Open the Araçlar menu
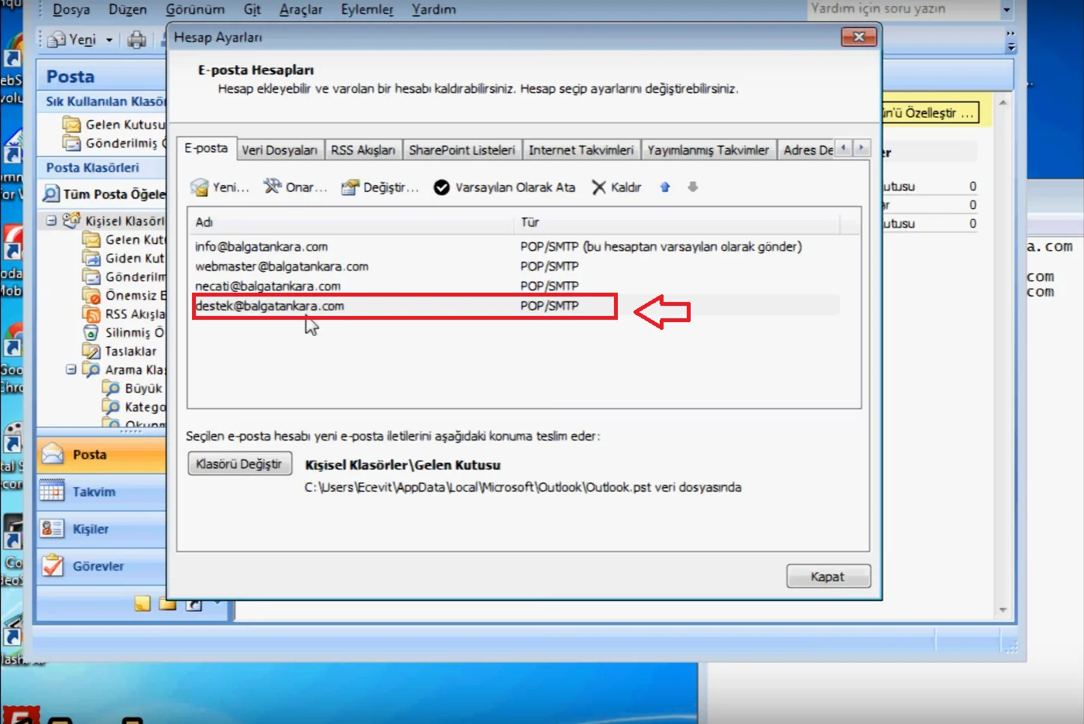Screen dimensions: 1084x724 (300, 10)
